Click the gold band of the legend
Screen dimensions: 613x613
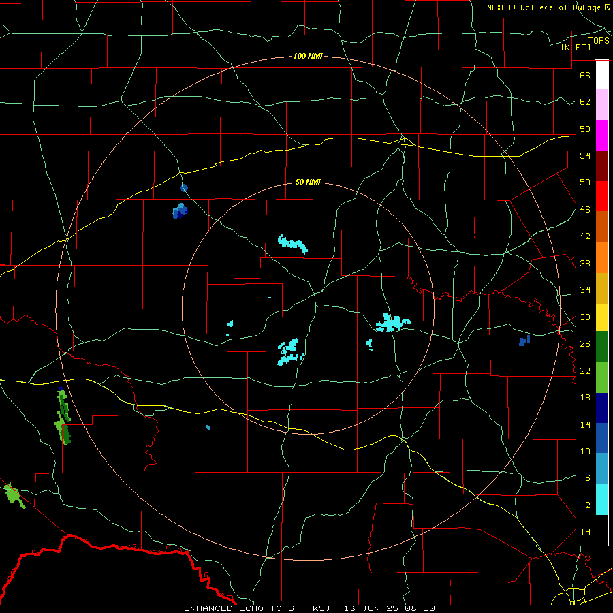pyautogui.click(x=601, y=289)
